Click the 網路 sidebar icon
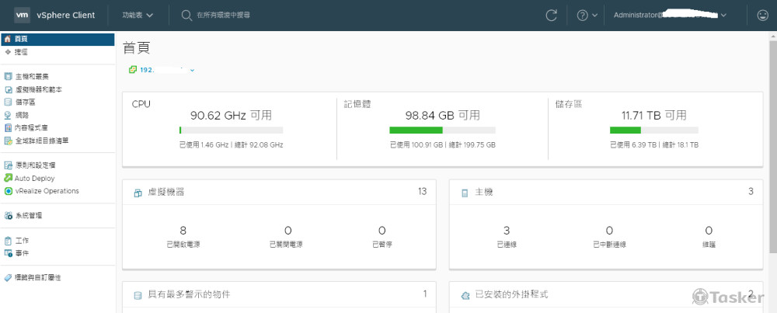The width and height of the screenshot is (777, 313). tap(8, 115)
